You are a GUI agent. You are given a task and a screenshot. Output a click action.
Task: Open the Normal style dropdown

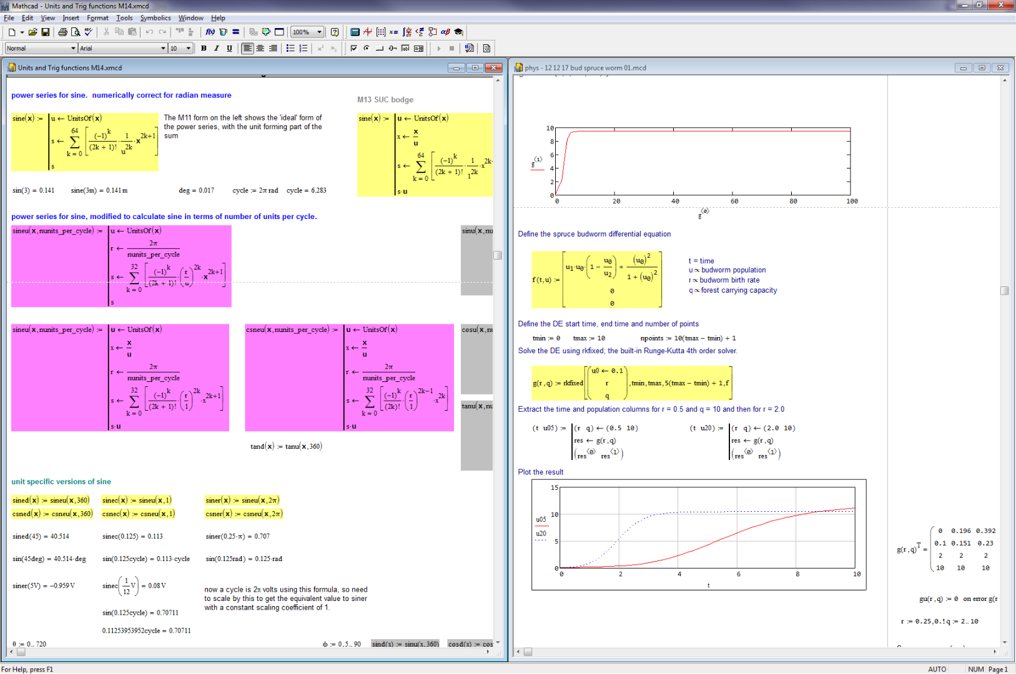point(41,48)
